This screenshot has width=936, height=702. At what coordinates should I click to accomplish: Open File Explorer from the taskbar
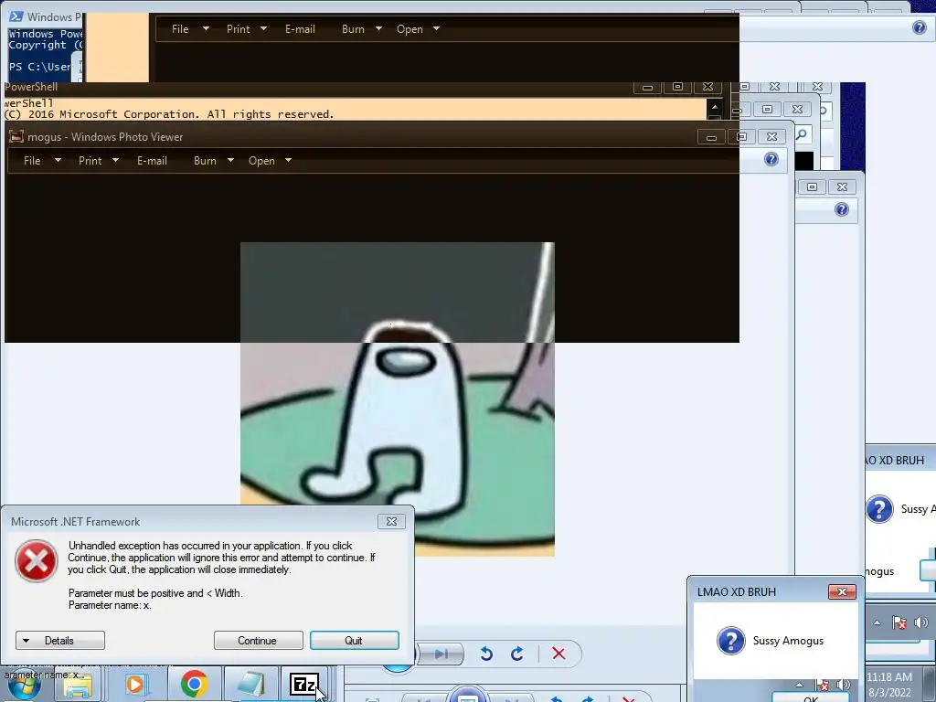78,686
